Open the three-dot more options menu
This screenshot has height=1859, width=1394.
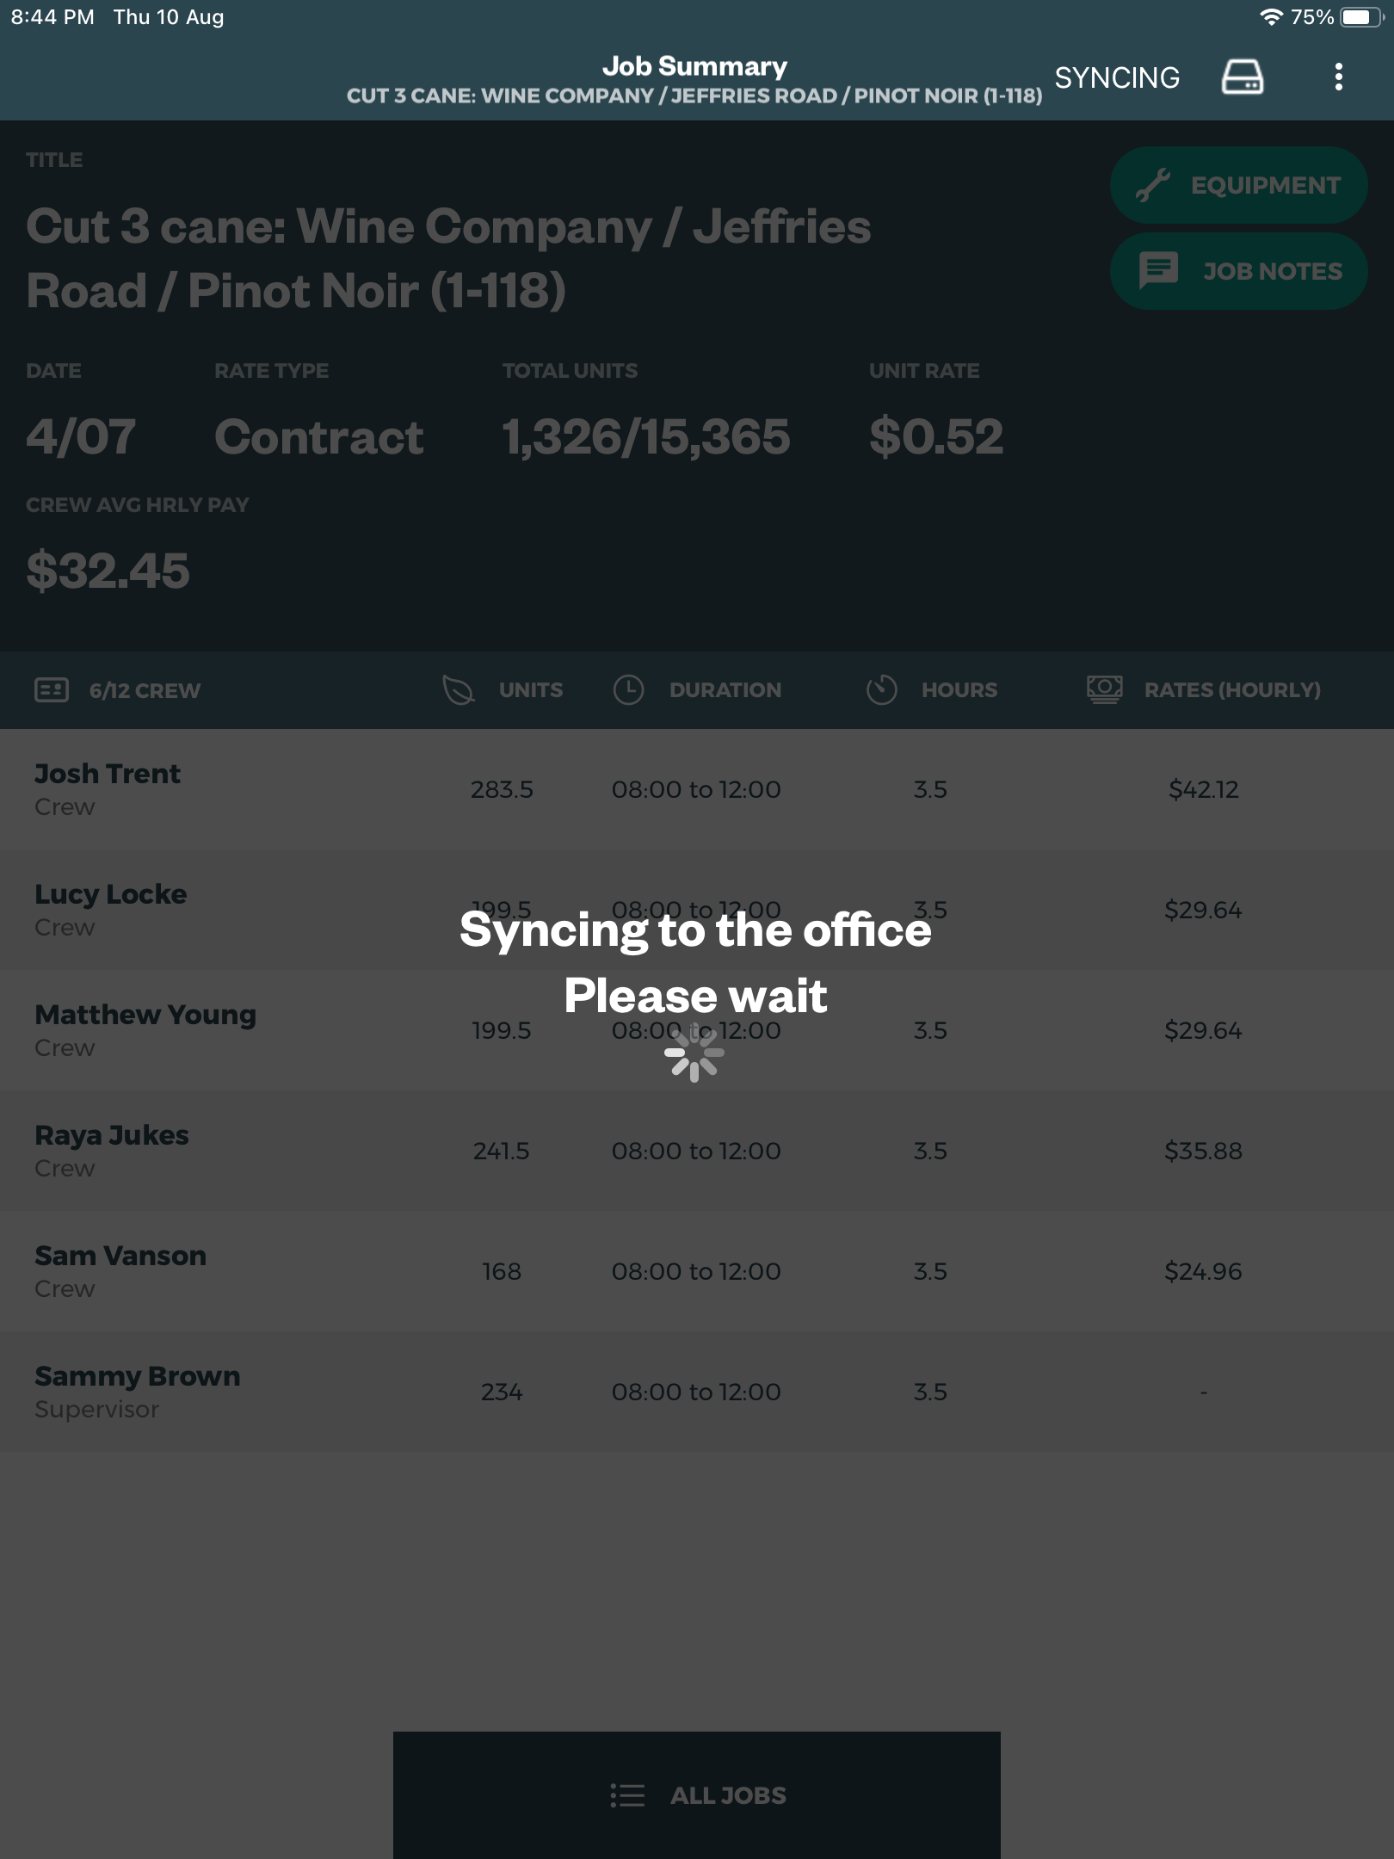[x=1338, y=77]
